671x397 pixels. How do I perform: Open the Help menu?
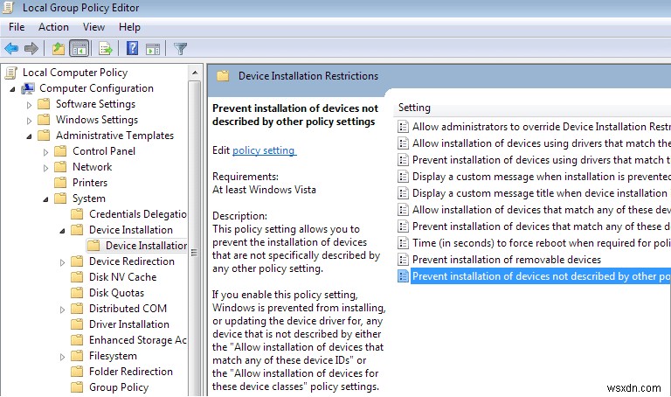(x=129, y=27)
